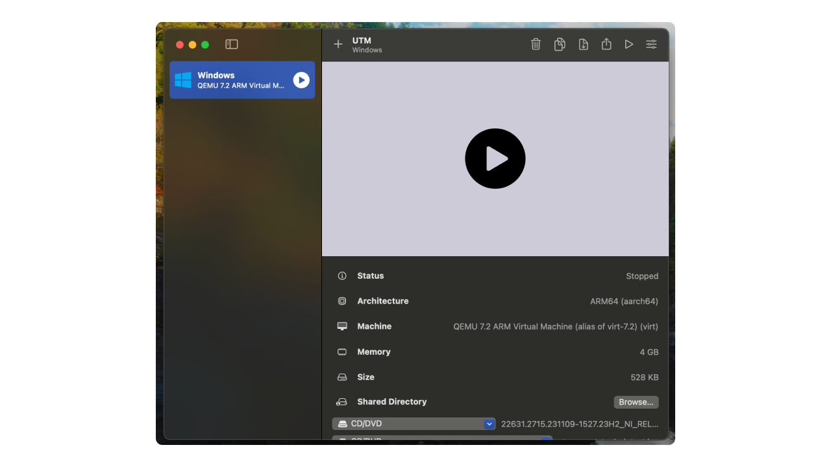Image resolution: width=831 pixels, height=467 pixels.
Task: Click the Status info icon
Action: pyautogui.click(x=342, y=276)
